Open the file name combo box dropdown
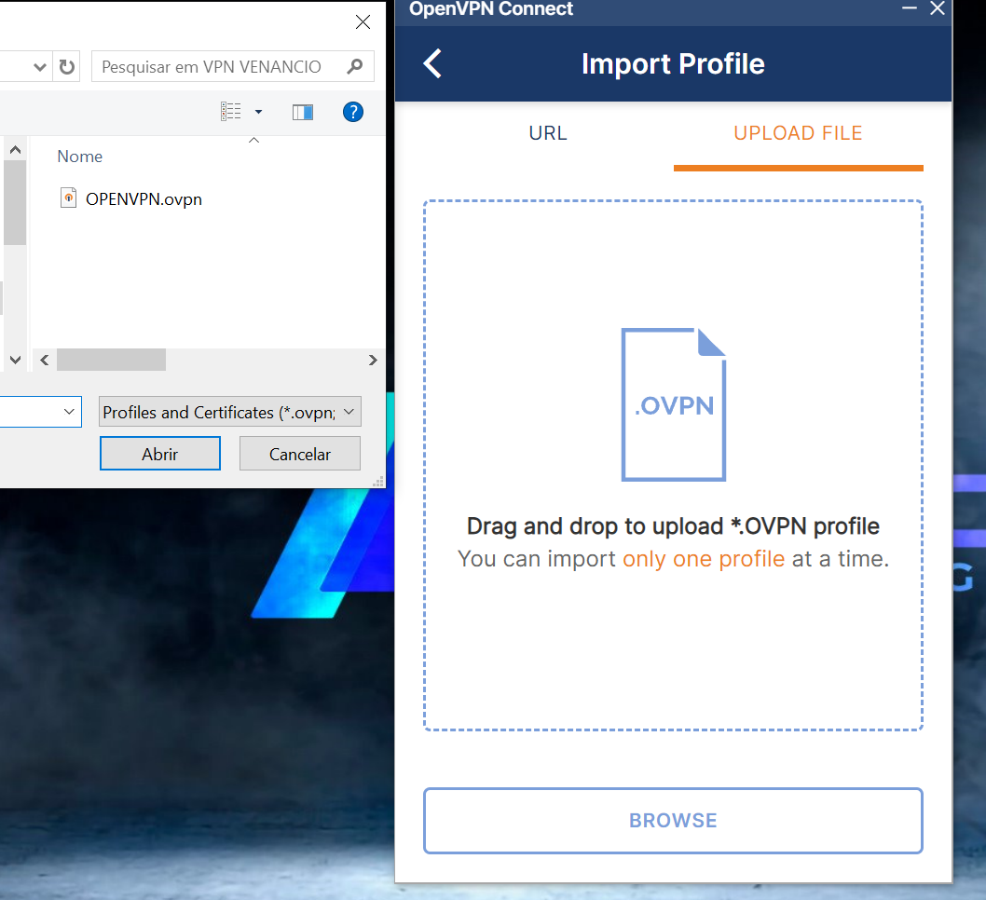The height and width of the screenshot is (900, 986). pyautogui.click(x=69, y=412)
